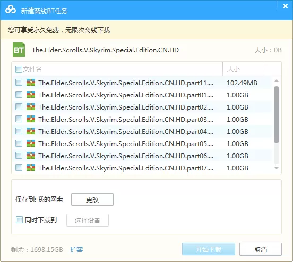Close the 新建离线BT任务 dialog
The height and width of the screenshot is (262, 293).
285,6
